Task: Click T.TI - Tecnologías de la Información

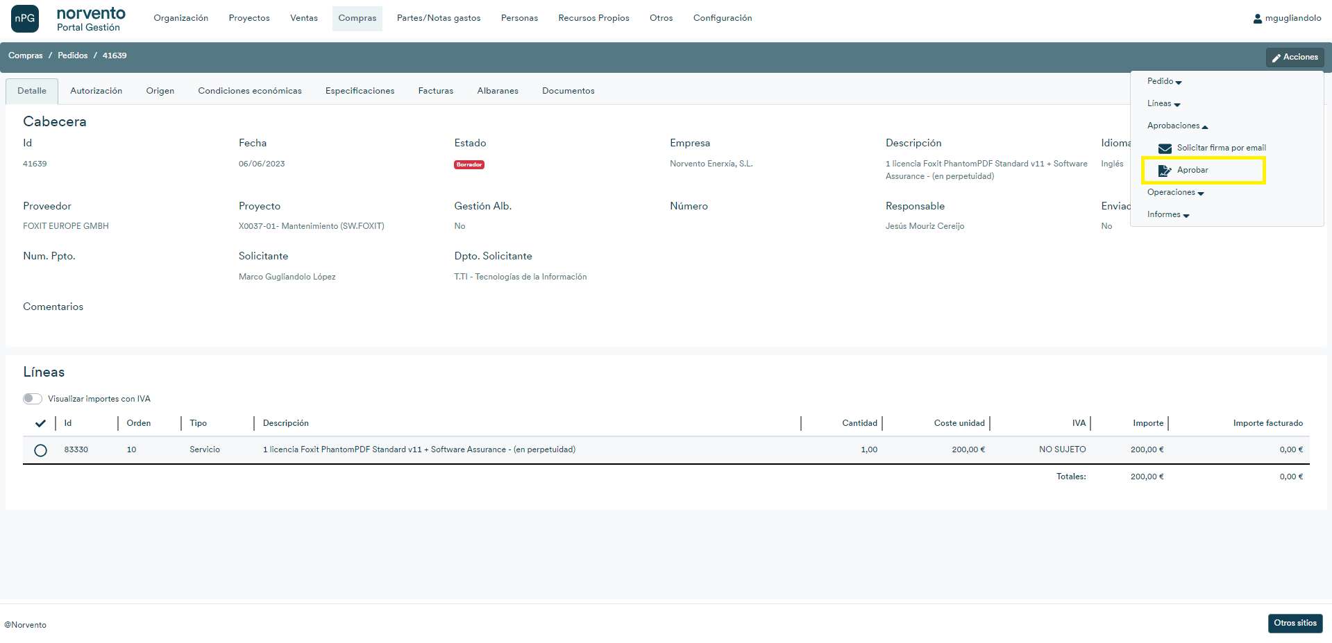Action: [x=521, y=277]
